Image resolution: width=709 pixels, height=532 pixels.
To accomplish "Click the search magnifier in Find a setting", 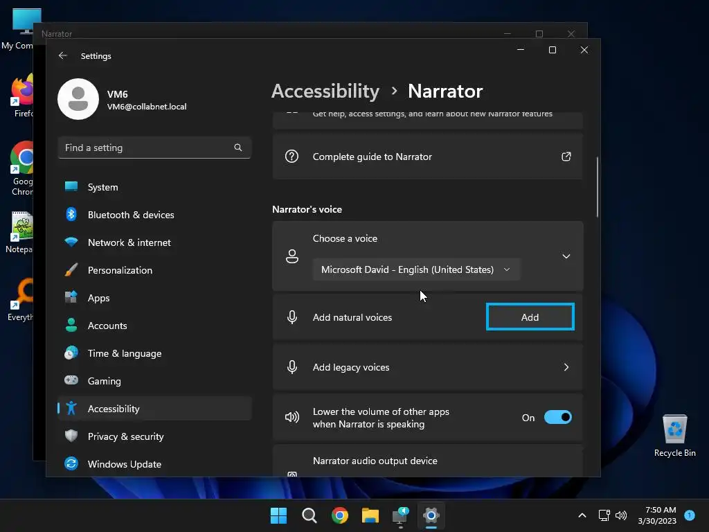I will click(x=238, y=148).
